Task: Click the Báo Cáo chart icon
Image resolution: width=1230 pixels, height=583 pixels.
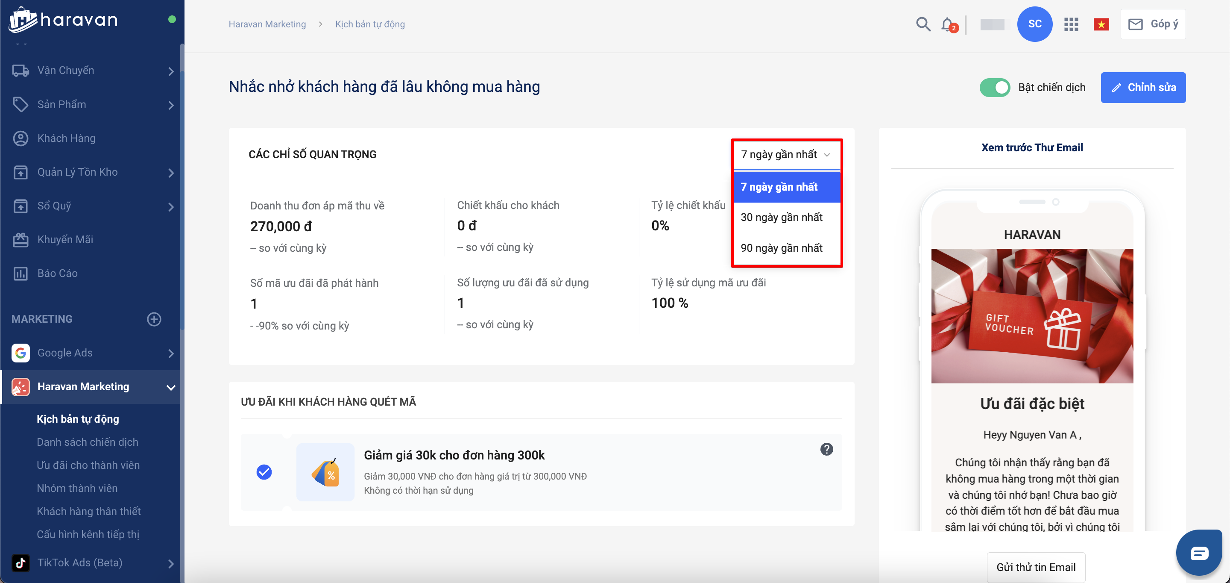Action: point(20,274)
